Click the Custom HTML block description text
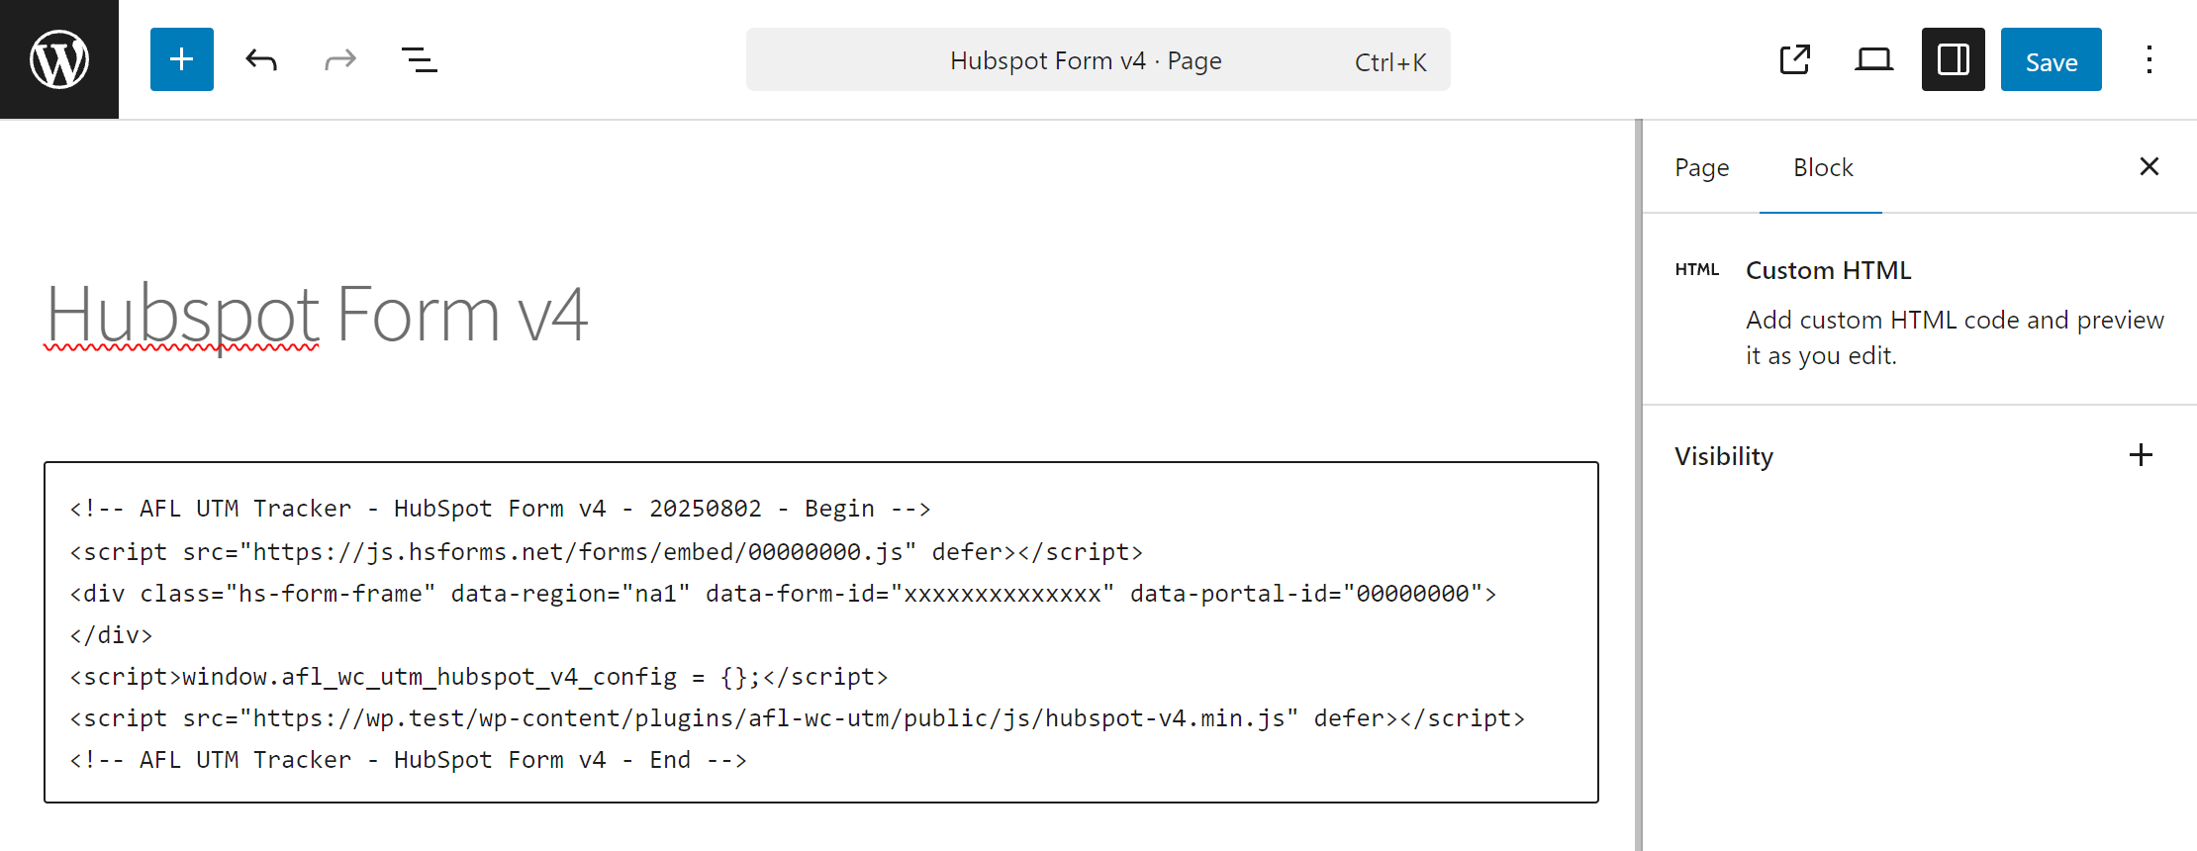The image size is (2197, 851). tap(1955, 337)
